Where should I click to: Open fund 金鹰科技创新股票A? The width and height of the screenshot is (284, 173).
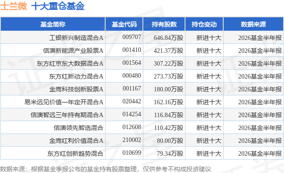pos(76,89)
